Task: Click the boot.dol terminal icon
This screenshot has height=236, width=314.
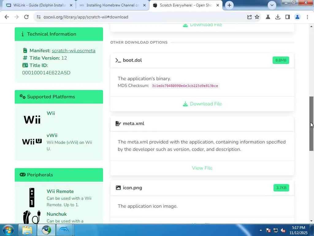Action: tap(118, 60)
